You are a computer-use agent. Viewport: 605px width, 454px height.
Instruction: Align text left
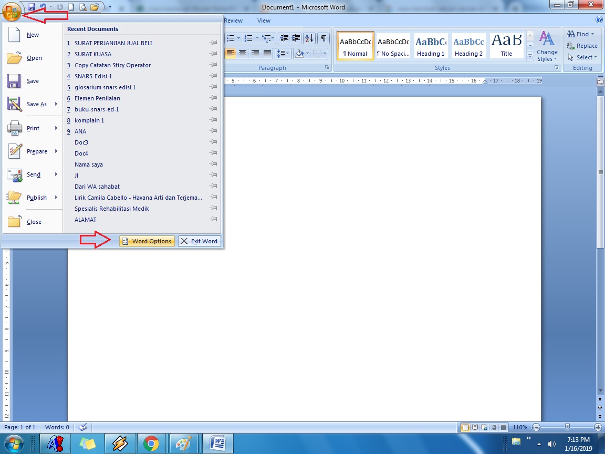point(231,54)
